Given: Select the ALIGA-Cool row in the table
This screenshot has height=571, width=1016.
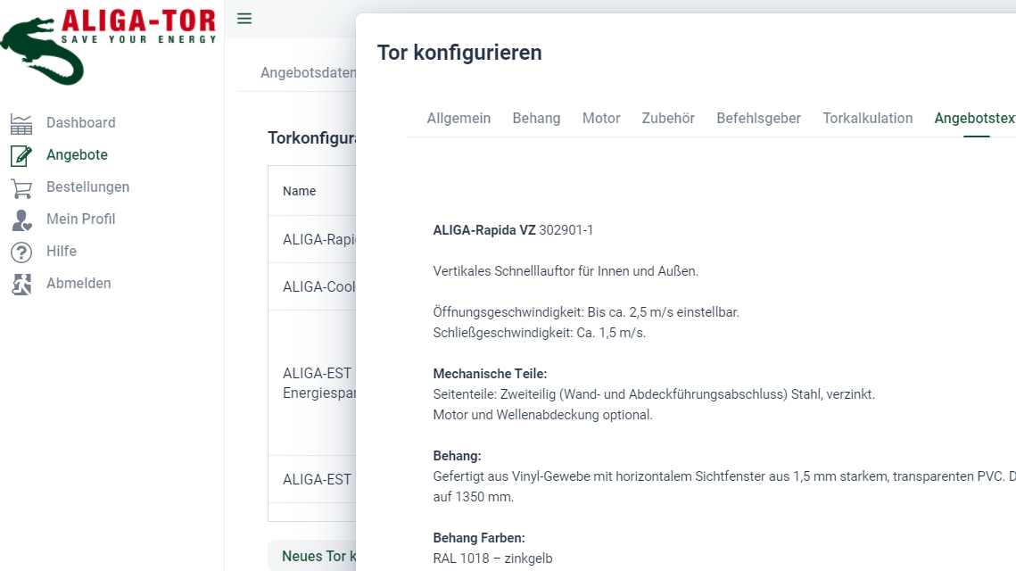Looking at the screenshot, I should [x=312, y=286].
